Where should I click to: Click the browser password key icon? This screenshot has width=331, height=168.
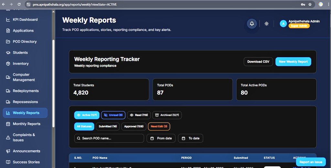coord(303,5)
